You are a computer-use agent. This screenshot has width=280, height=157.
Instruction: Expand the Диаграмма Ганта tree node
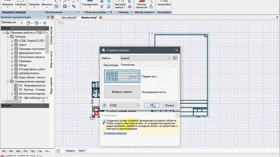click(x=12, y=53)
